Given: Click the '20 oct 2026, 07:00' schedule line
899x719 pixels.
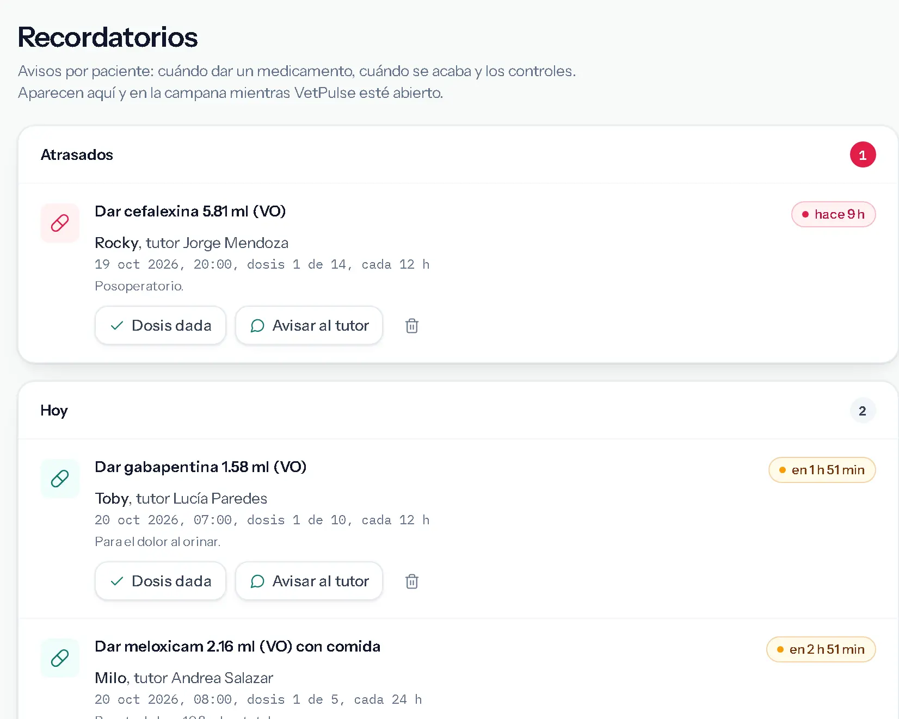Looking at the screenshot, I should [262, 520].
